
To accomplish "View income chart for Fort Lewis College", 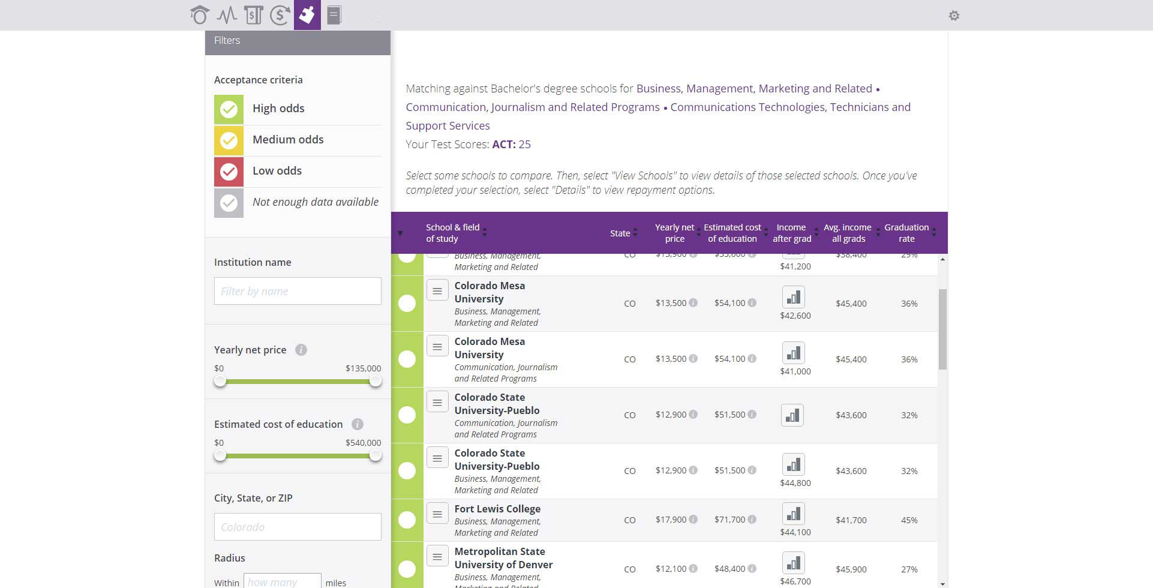I will pyautogui.click(x=793, y=514).
